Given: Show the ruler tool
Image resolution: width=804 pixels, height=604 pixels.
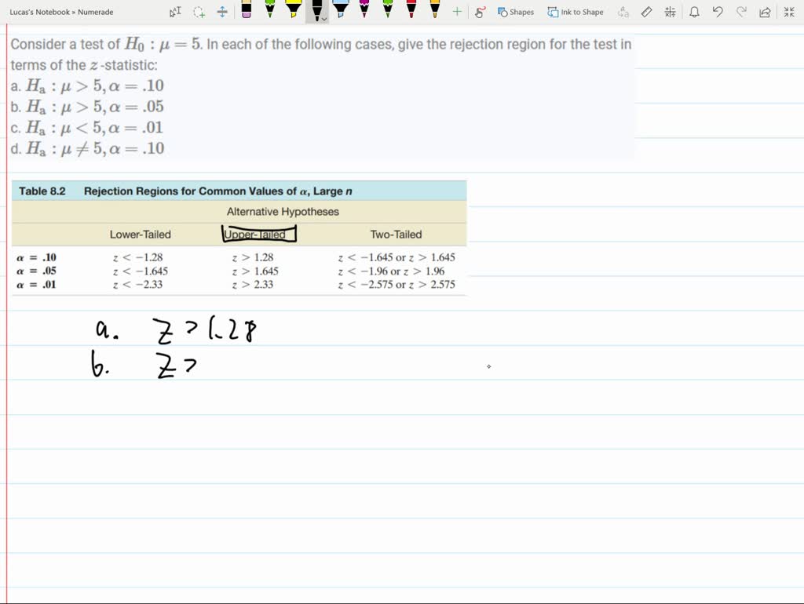Looking at the screenshot, I should pyautogui.click(x=647, y=12).
